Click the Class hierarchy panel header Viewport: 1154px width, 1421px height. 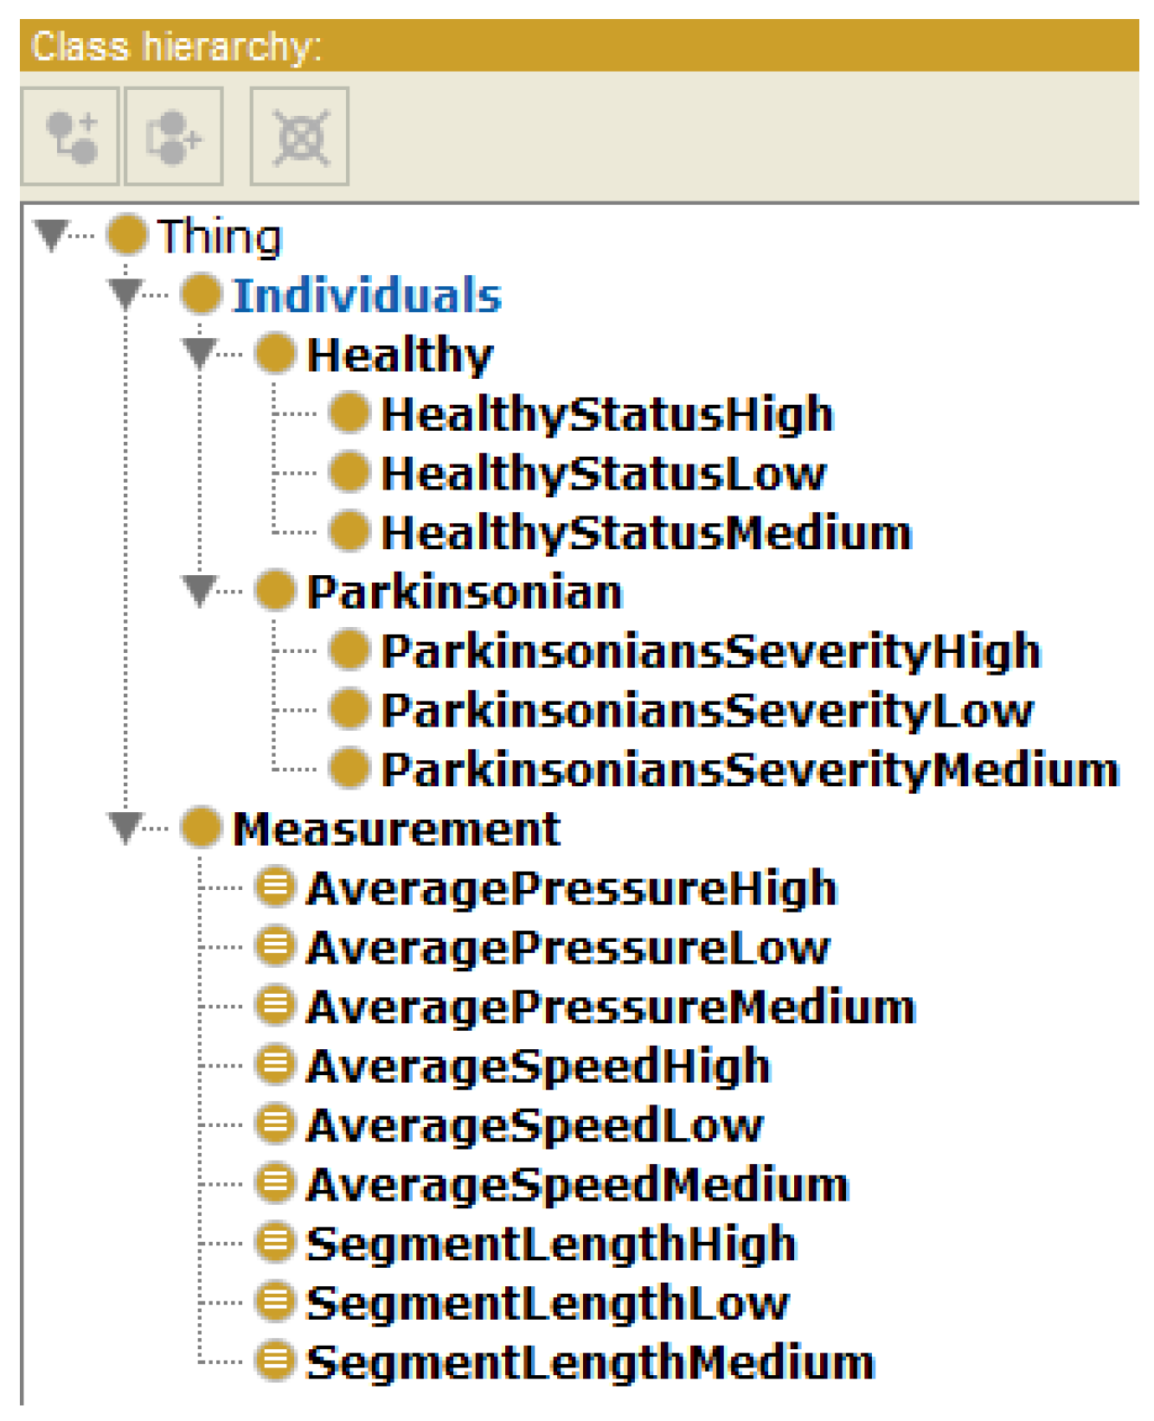coord(579,46)
